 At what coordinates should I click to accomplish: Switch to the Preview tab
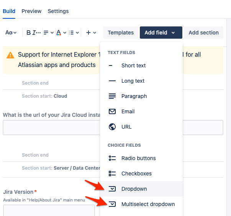[31, 11]
